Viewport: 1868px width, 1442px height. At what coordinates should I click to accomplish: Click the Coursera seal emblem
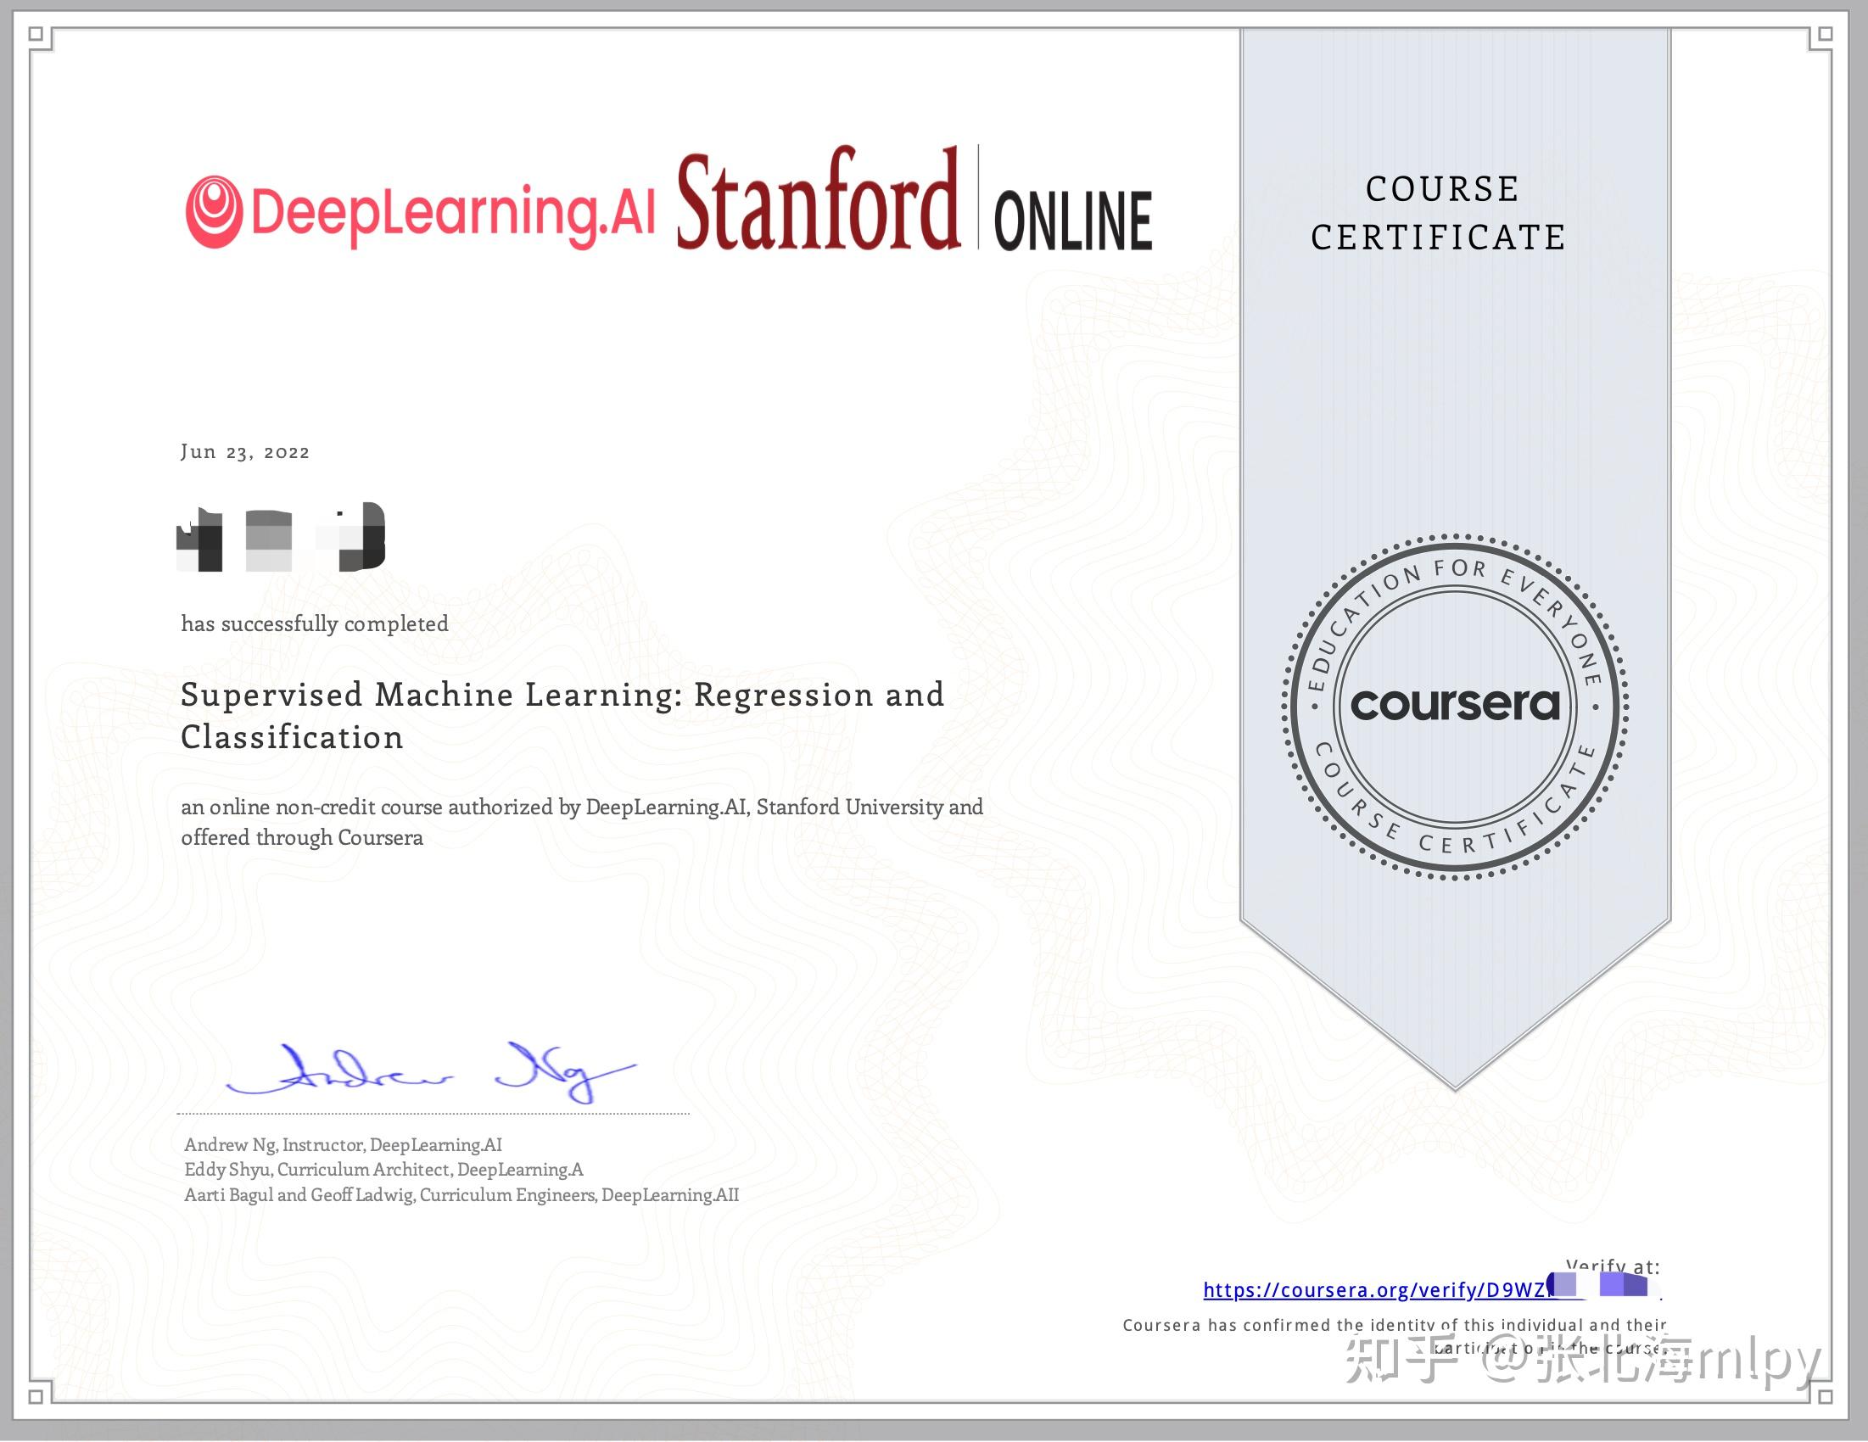click(1455, 707)
